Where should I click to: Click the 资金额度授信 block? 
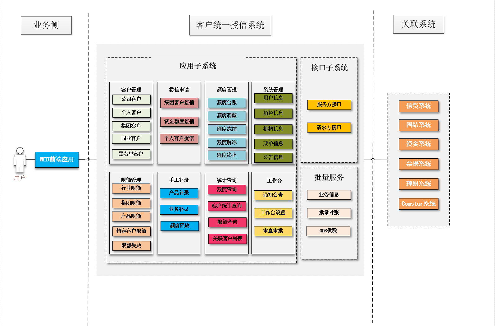pos(179,122)
